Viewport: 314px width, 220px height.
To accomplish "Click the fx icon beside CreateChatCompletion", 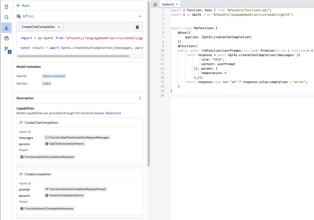I will click(21, 122).
